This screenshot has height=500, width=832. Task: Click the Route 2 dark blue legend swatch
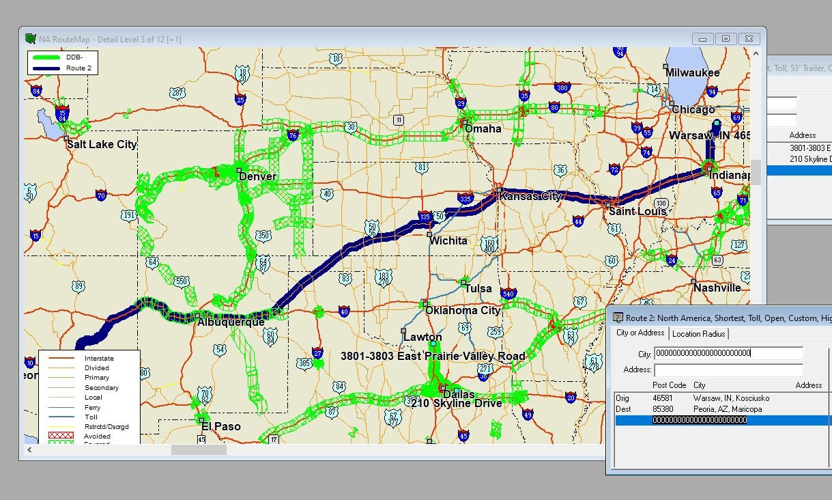(46, 69)
